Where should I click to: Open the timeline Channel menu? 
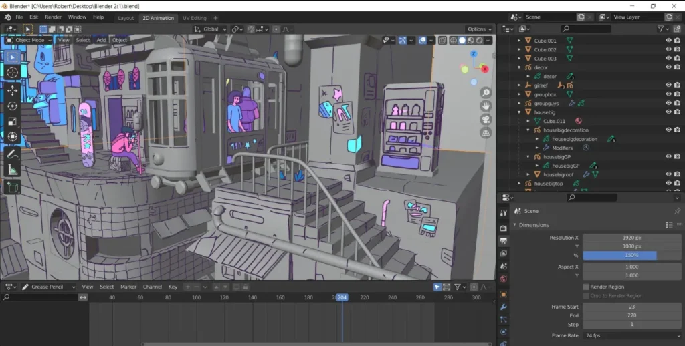tap(153, 287)
